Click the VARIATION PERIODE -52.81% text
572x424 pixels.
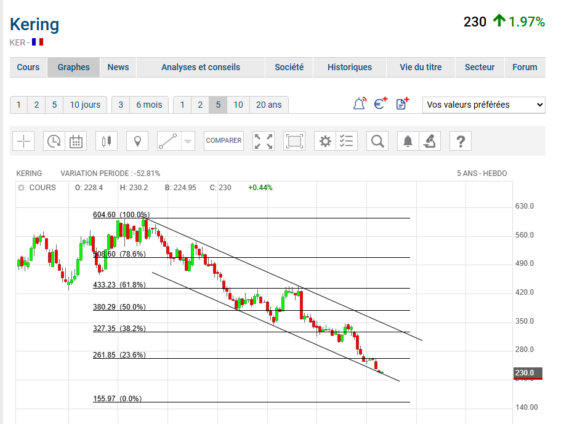(x=110, y=173)
